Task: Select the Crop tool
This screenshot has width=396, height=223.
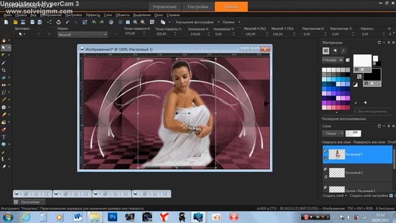Action: point(4,70)
